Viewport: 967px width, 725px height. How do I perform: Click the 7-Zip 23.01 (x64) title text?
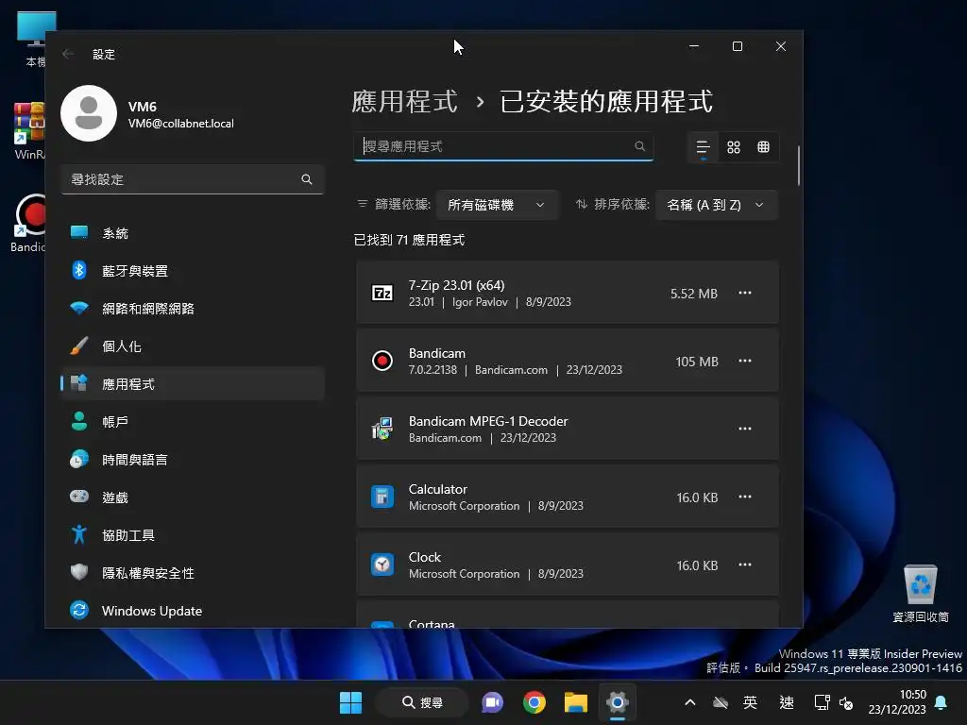[456, 285]
